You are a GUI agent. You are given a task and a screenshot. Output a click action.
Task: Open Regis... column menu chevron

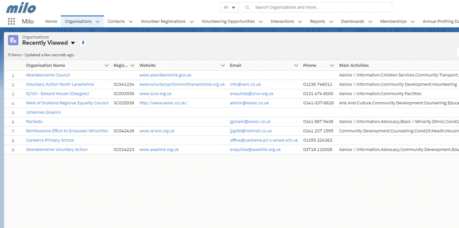(132, 65)
